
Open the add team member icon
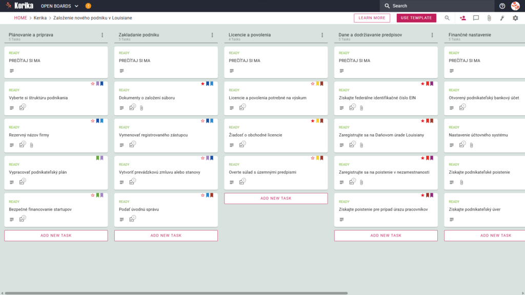pyautogui.click(x=463, y=18)
